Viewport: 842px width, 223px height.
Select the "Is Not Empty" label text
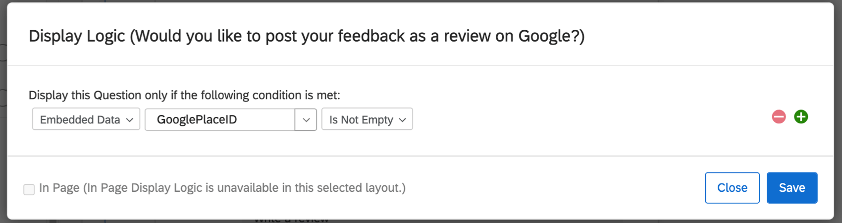(361, 120)
